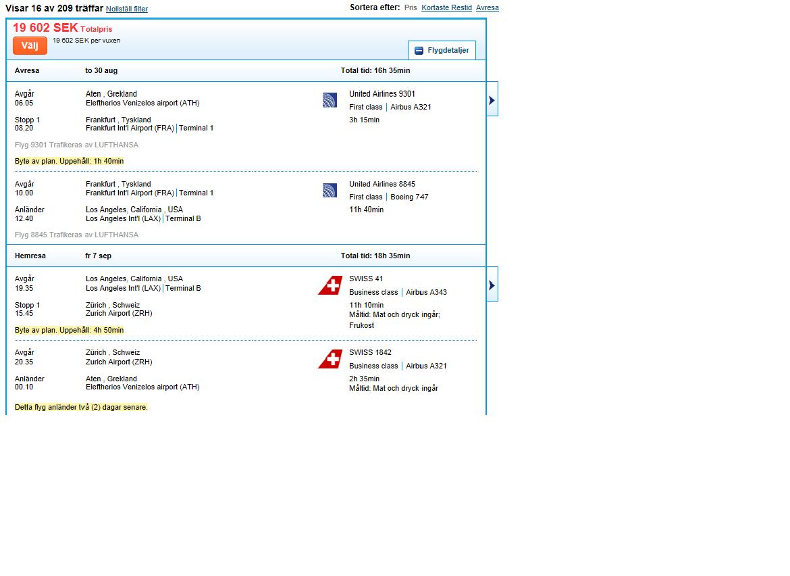Click the SWISS logo beside flight SWISS 41
790x576 pixels.
pyautogui.click(x=330, y=285)
